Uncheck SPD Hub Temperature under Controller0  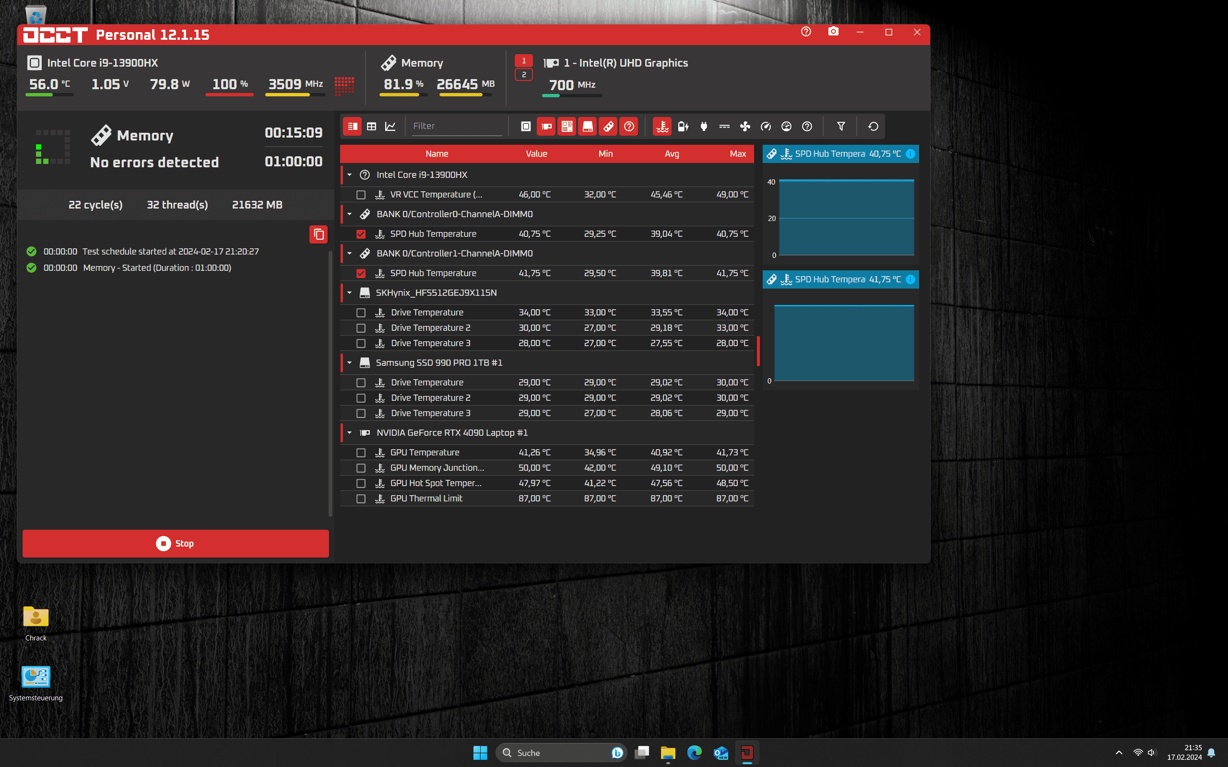point(361,234)
